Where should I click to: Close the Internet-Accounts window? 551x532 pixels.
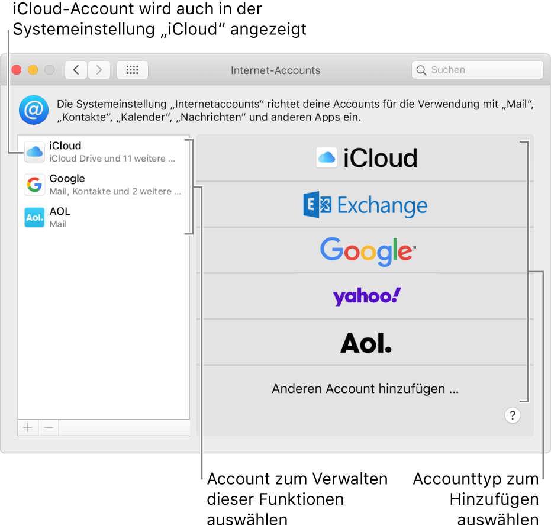pyautogui.click(x=17, y=70)
